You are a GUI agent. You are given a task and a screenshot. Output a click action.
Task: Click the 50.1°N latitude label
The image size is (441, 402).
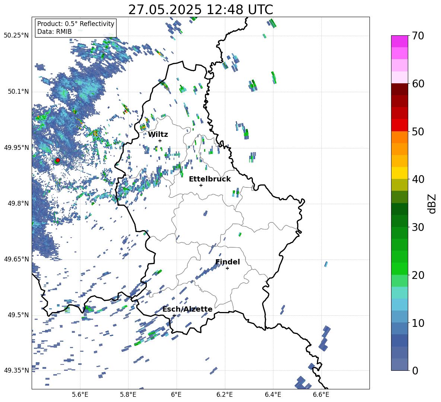18,92
